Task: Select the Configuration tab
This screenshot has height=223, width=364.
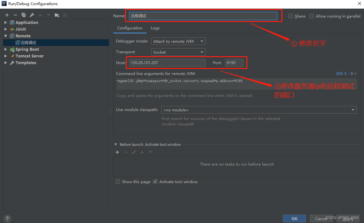Action: 130,28
